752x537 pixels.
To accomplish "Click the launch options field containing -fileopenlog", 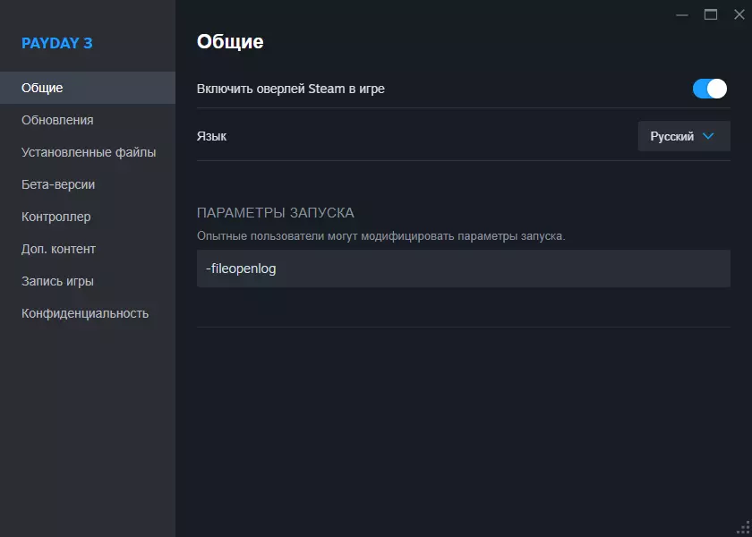I will (463, 268).
